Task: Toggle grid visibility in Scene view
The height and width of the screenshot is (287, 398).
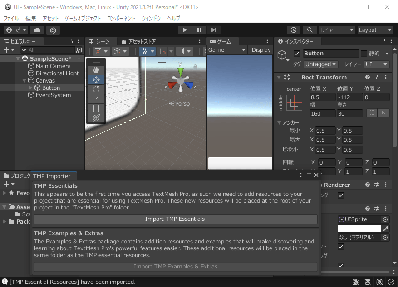Action: [x=144, y=52]
